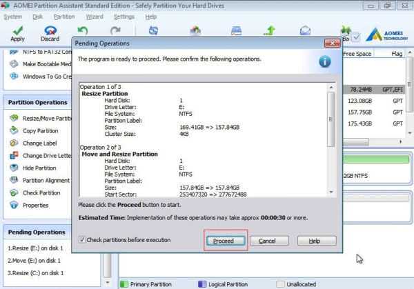The height and width of the screenshot is (289, 414).
Task: Open the Partition menu
Action: [x=64, y=17]
